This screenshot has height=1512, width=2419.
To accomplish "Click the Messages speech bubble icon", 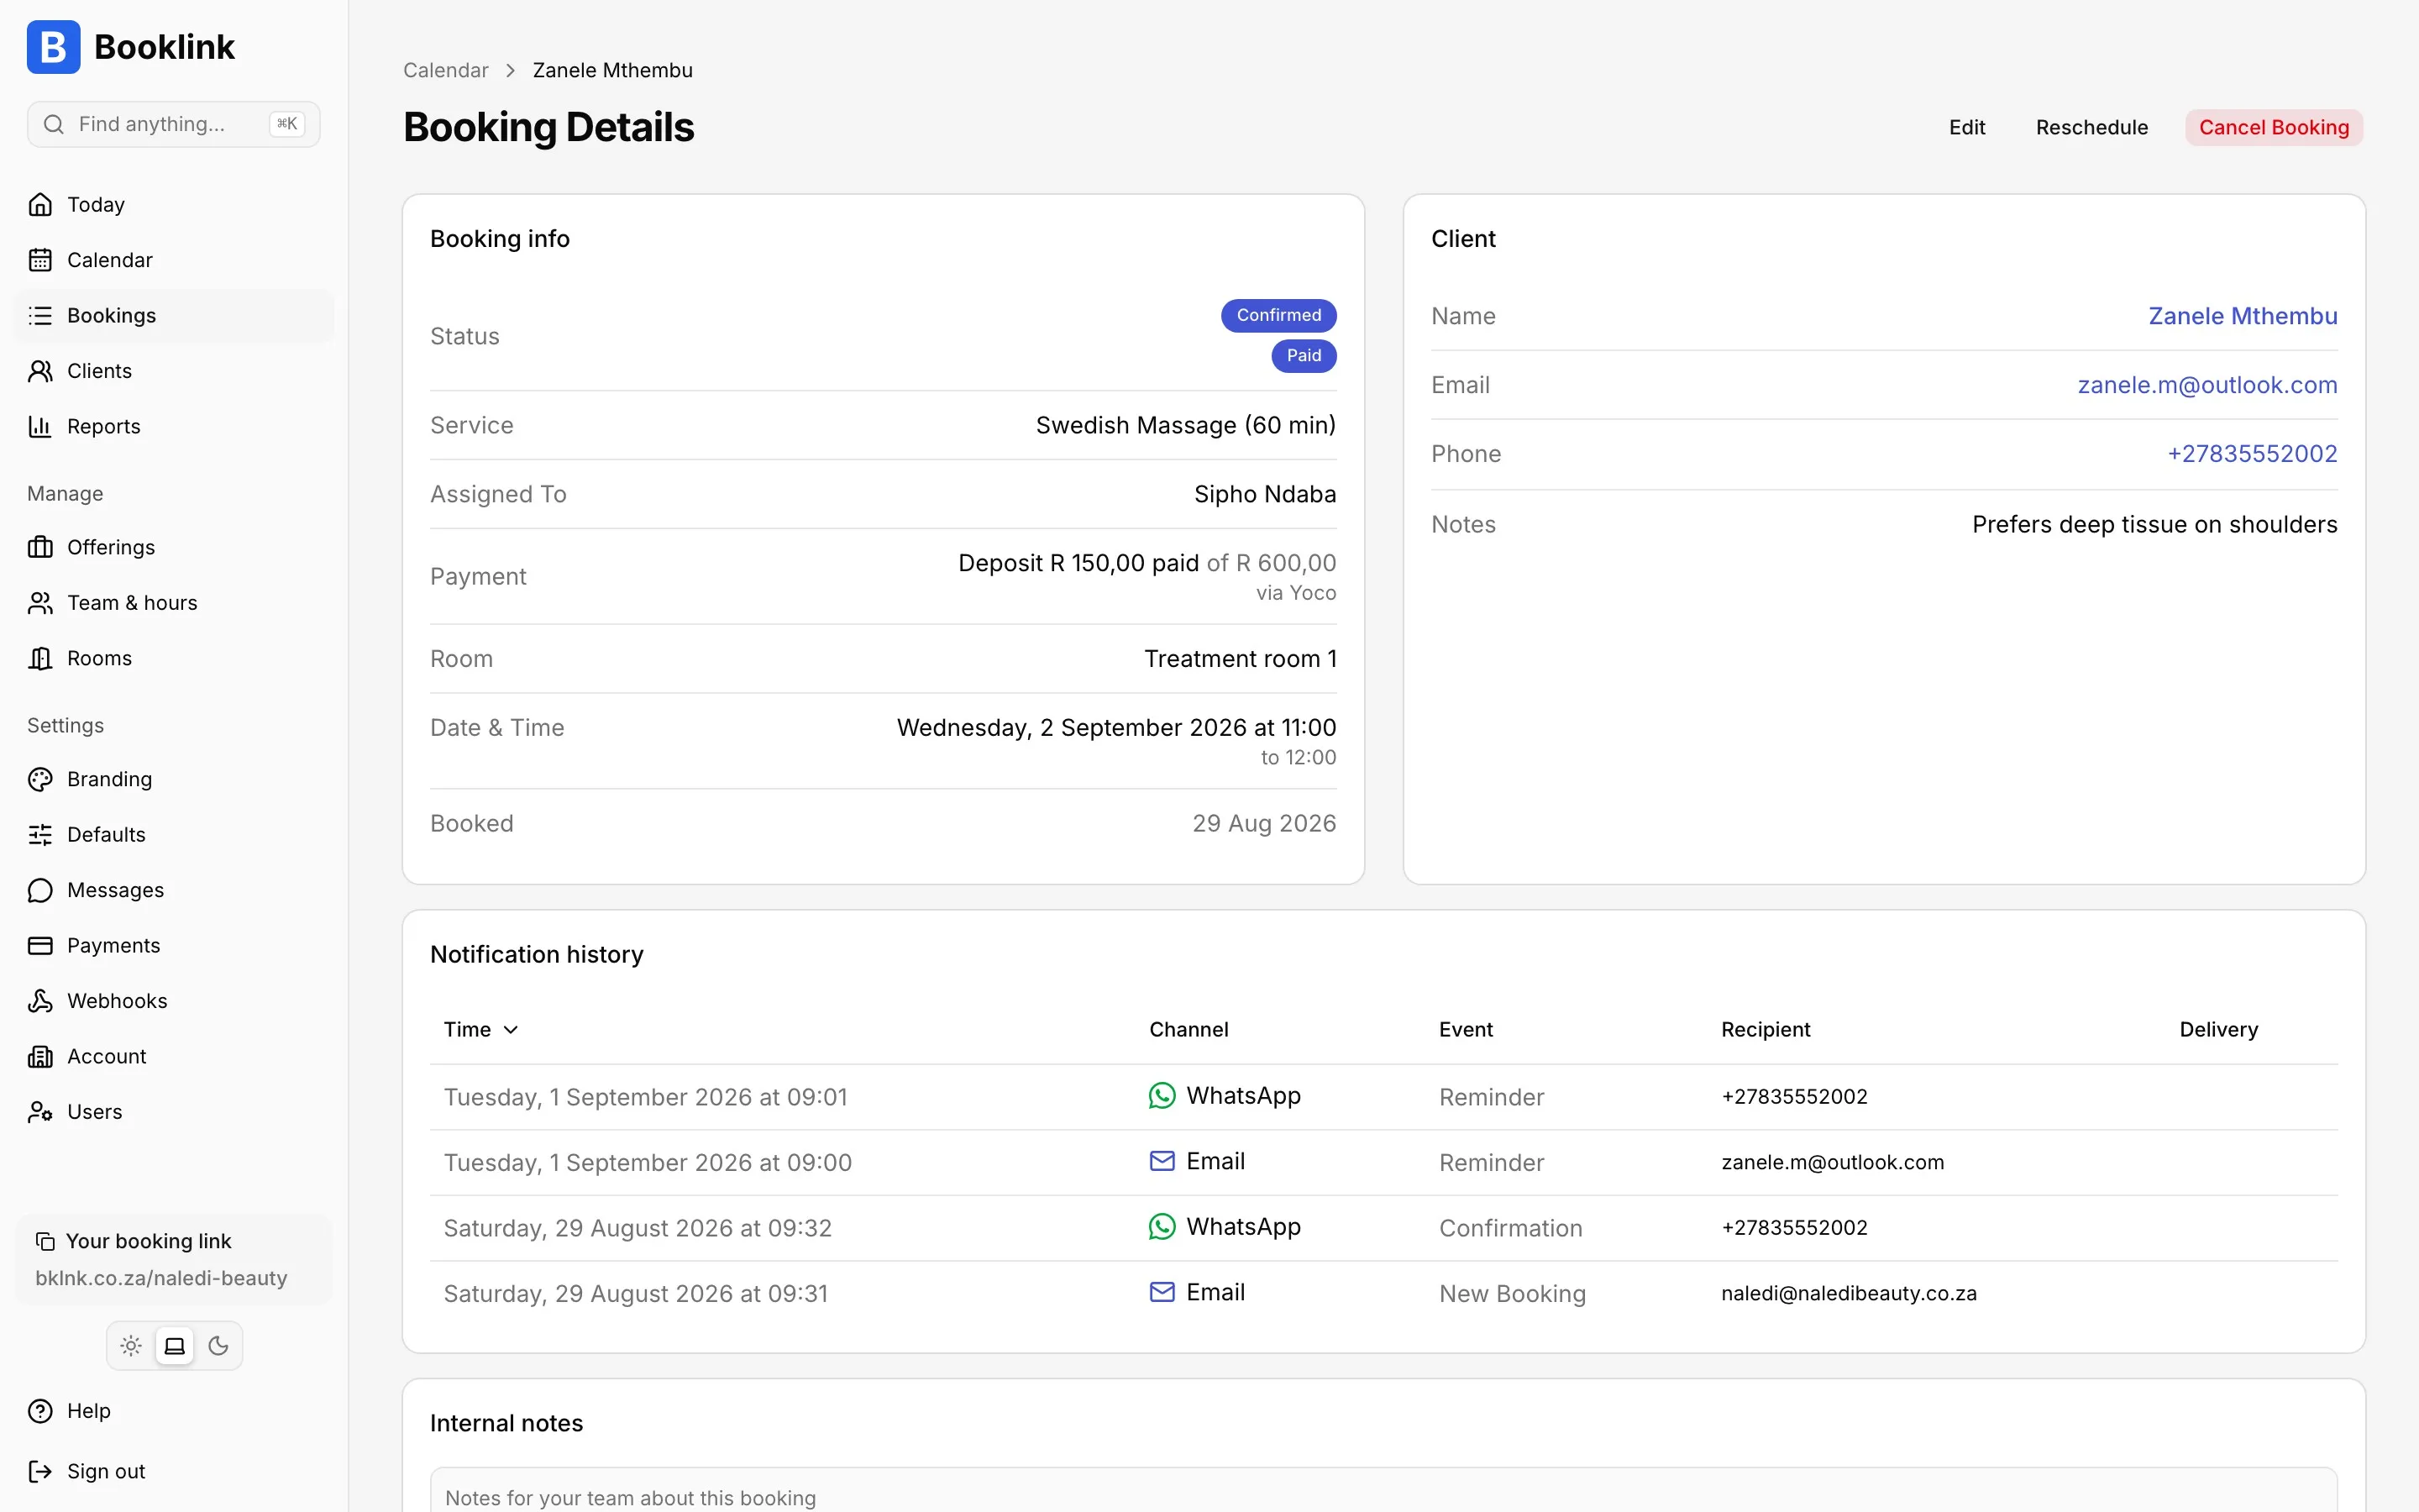I will (40, 891).
